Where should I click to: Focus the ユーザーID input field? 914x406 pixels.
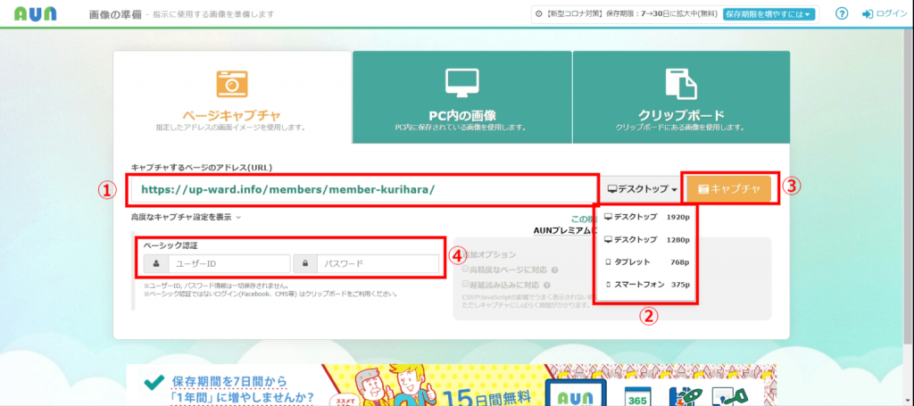point(228,264)
